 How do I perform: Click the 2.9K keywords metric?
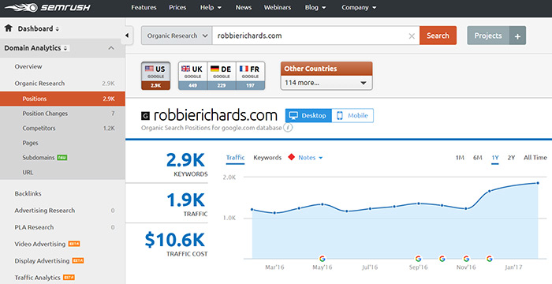pos(185,160)
